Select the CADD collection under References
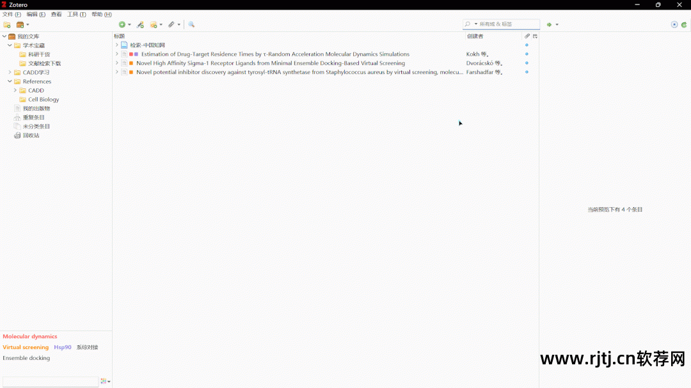 pos(36,90)
